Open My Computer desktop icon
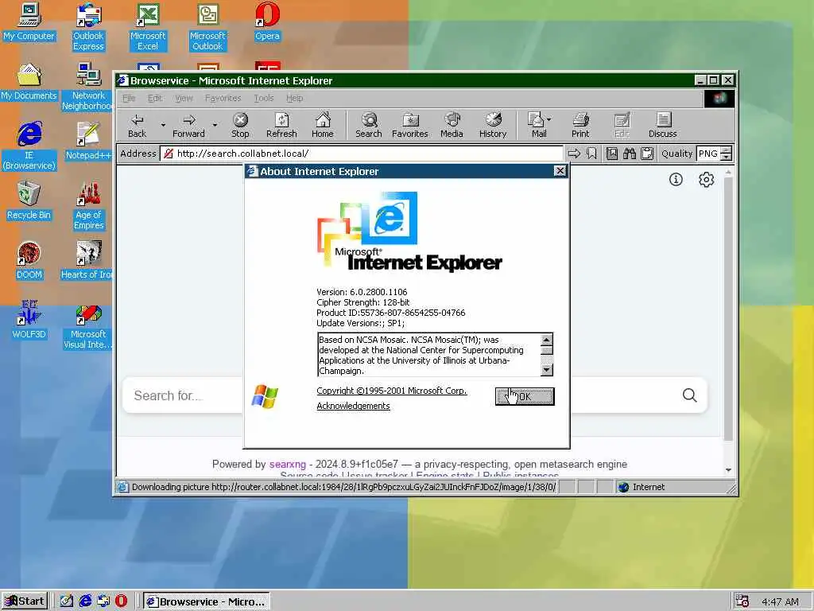 coord(29,22)
